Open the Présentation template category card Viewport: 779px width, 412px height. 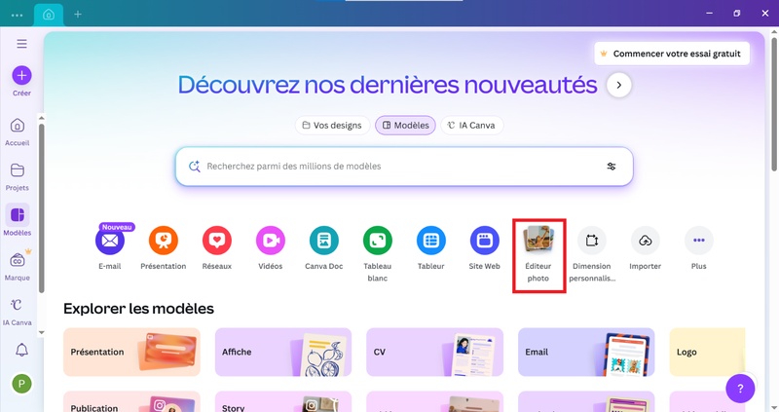pyautogui.click(x=131, y=352)
